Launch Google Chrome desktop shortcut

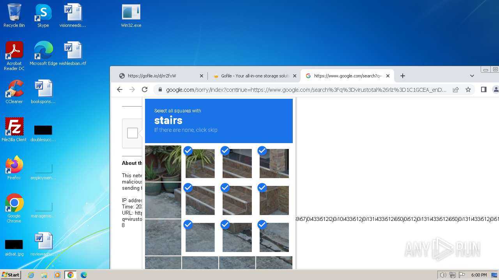(14, 208)
